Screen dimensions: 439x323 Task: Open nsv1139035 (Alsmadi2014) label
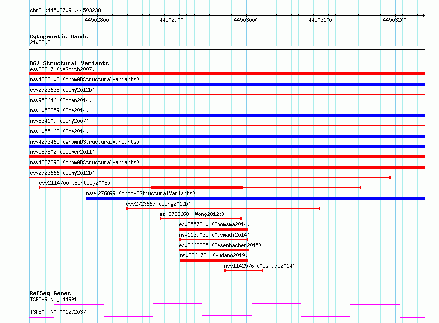(x=214, y=235)
